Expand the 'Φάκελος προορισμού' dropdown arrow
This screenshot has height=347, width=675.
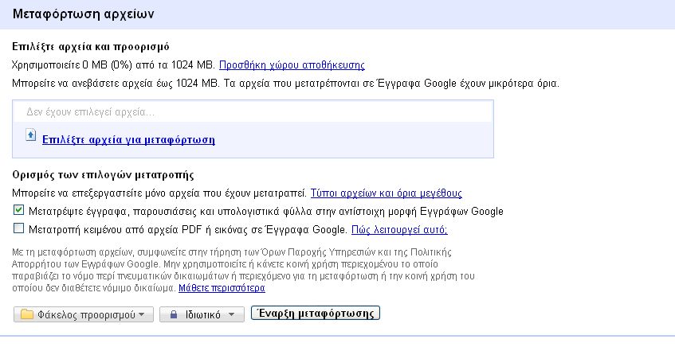tap(142, 314)
